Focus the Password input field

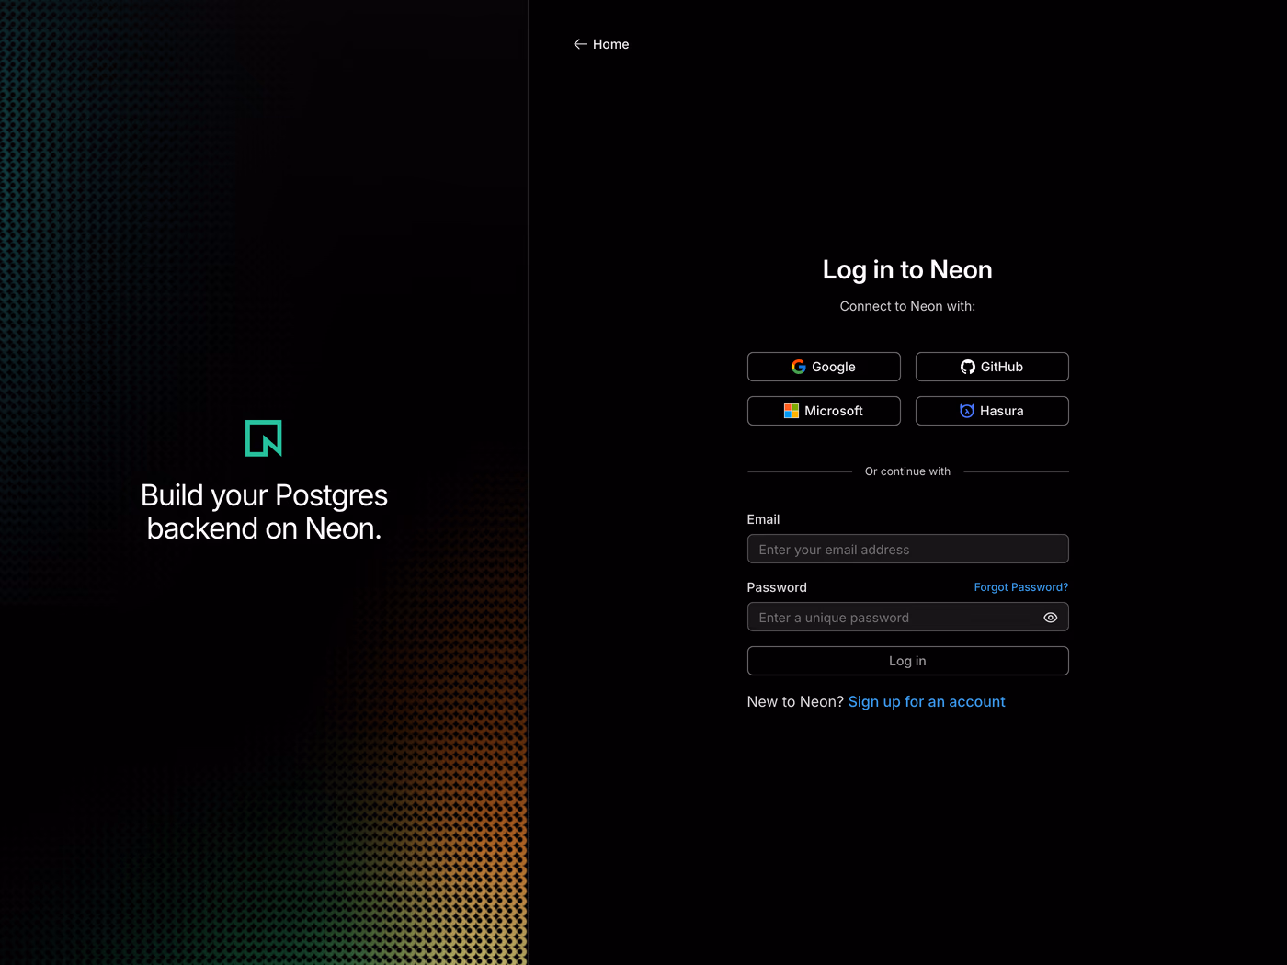[x=907, y=617]
